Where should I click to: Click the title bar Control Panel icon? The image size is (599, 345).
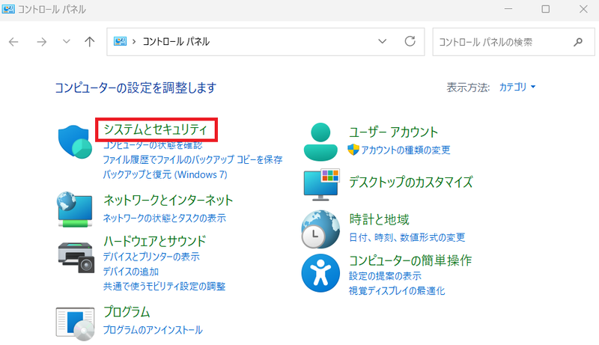tap(8, 9)
